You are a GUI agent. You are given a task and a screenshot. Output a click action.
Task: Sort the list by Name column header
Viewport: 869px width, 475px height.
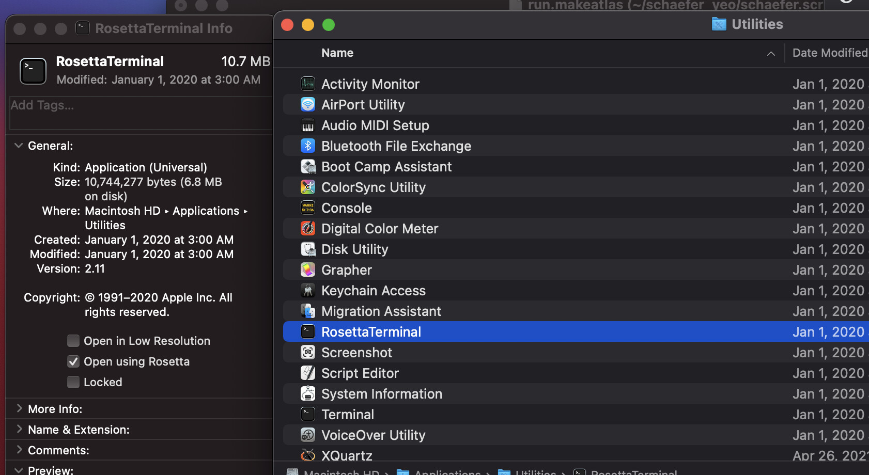coord(337,53)
